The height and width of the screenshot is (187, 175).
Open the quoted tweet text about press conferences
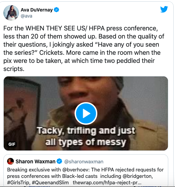[85, 176]
